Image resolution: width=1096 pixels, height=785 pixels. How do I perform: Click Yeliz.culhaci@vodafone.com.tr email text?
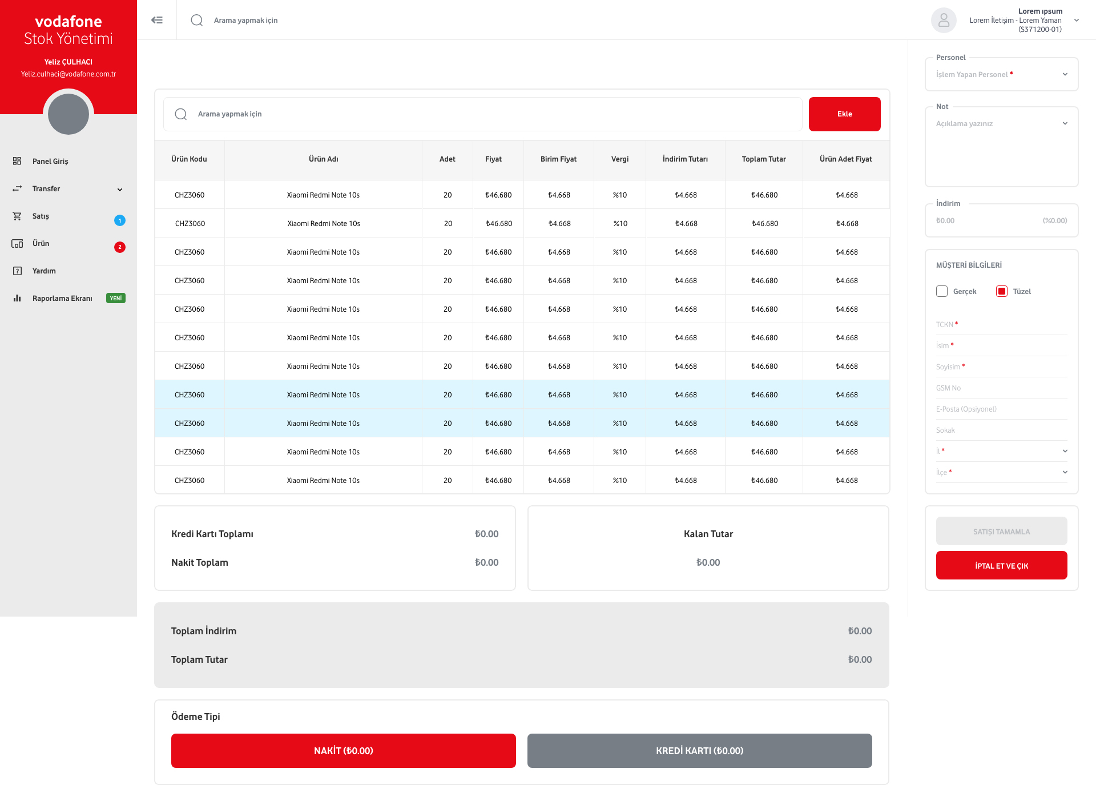click(68, 74)
